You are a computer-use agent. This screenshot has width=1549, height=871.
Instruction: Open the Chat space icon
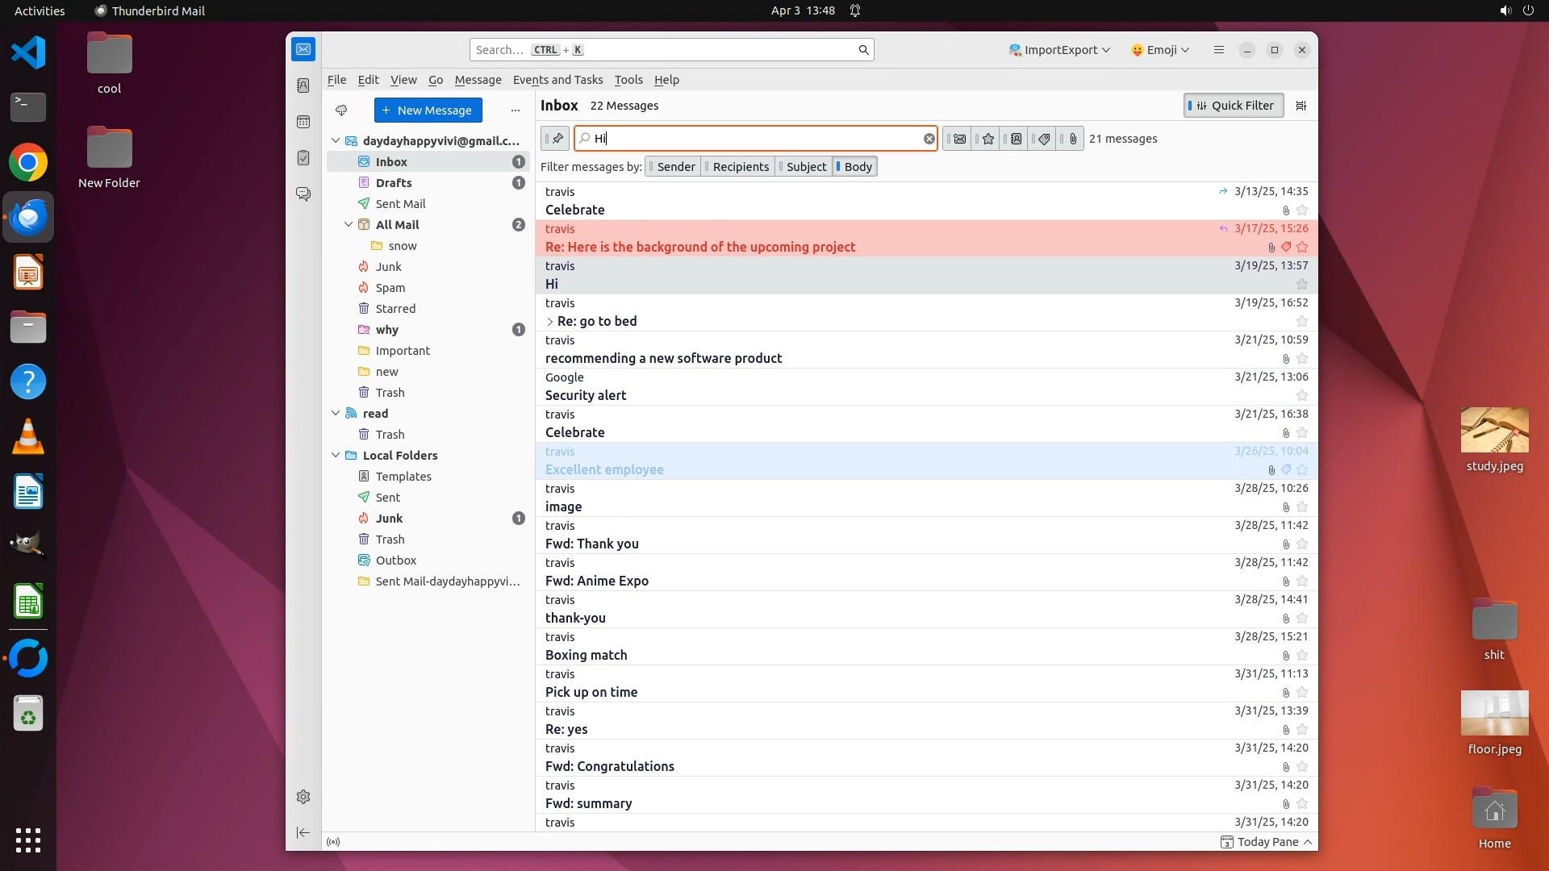point(303,194)
